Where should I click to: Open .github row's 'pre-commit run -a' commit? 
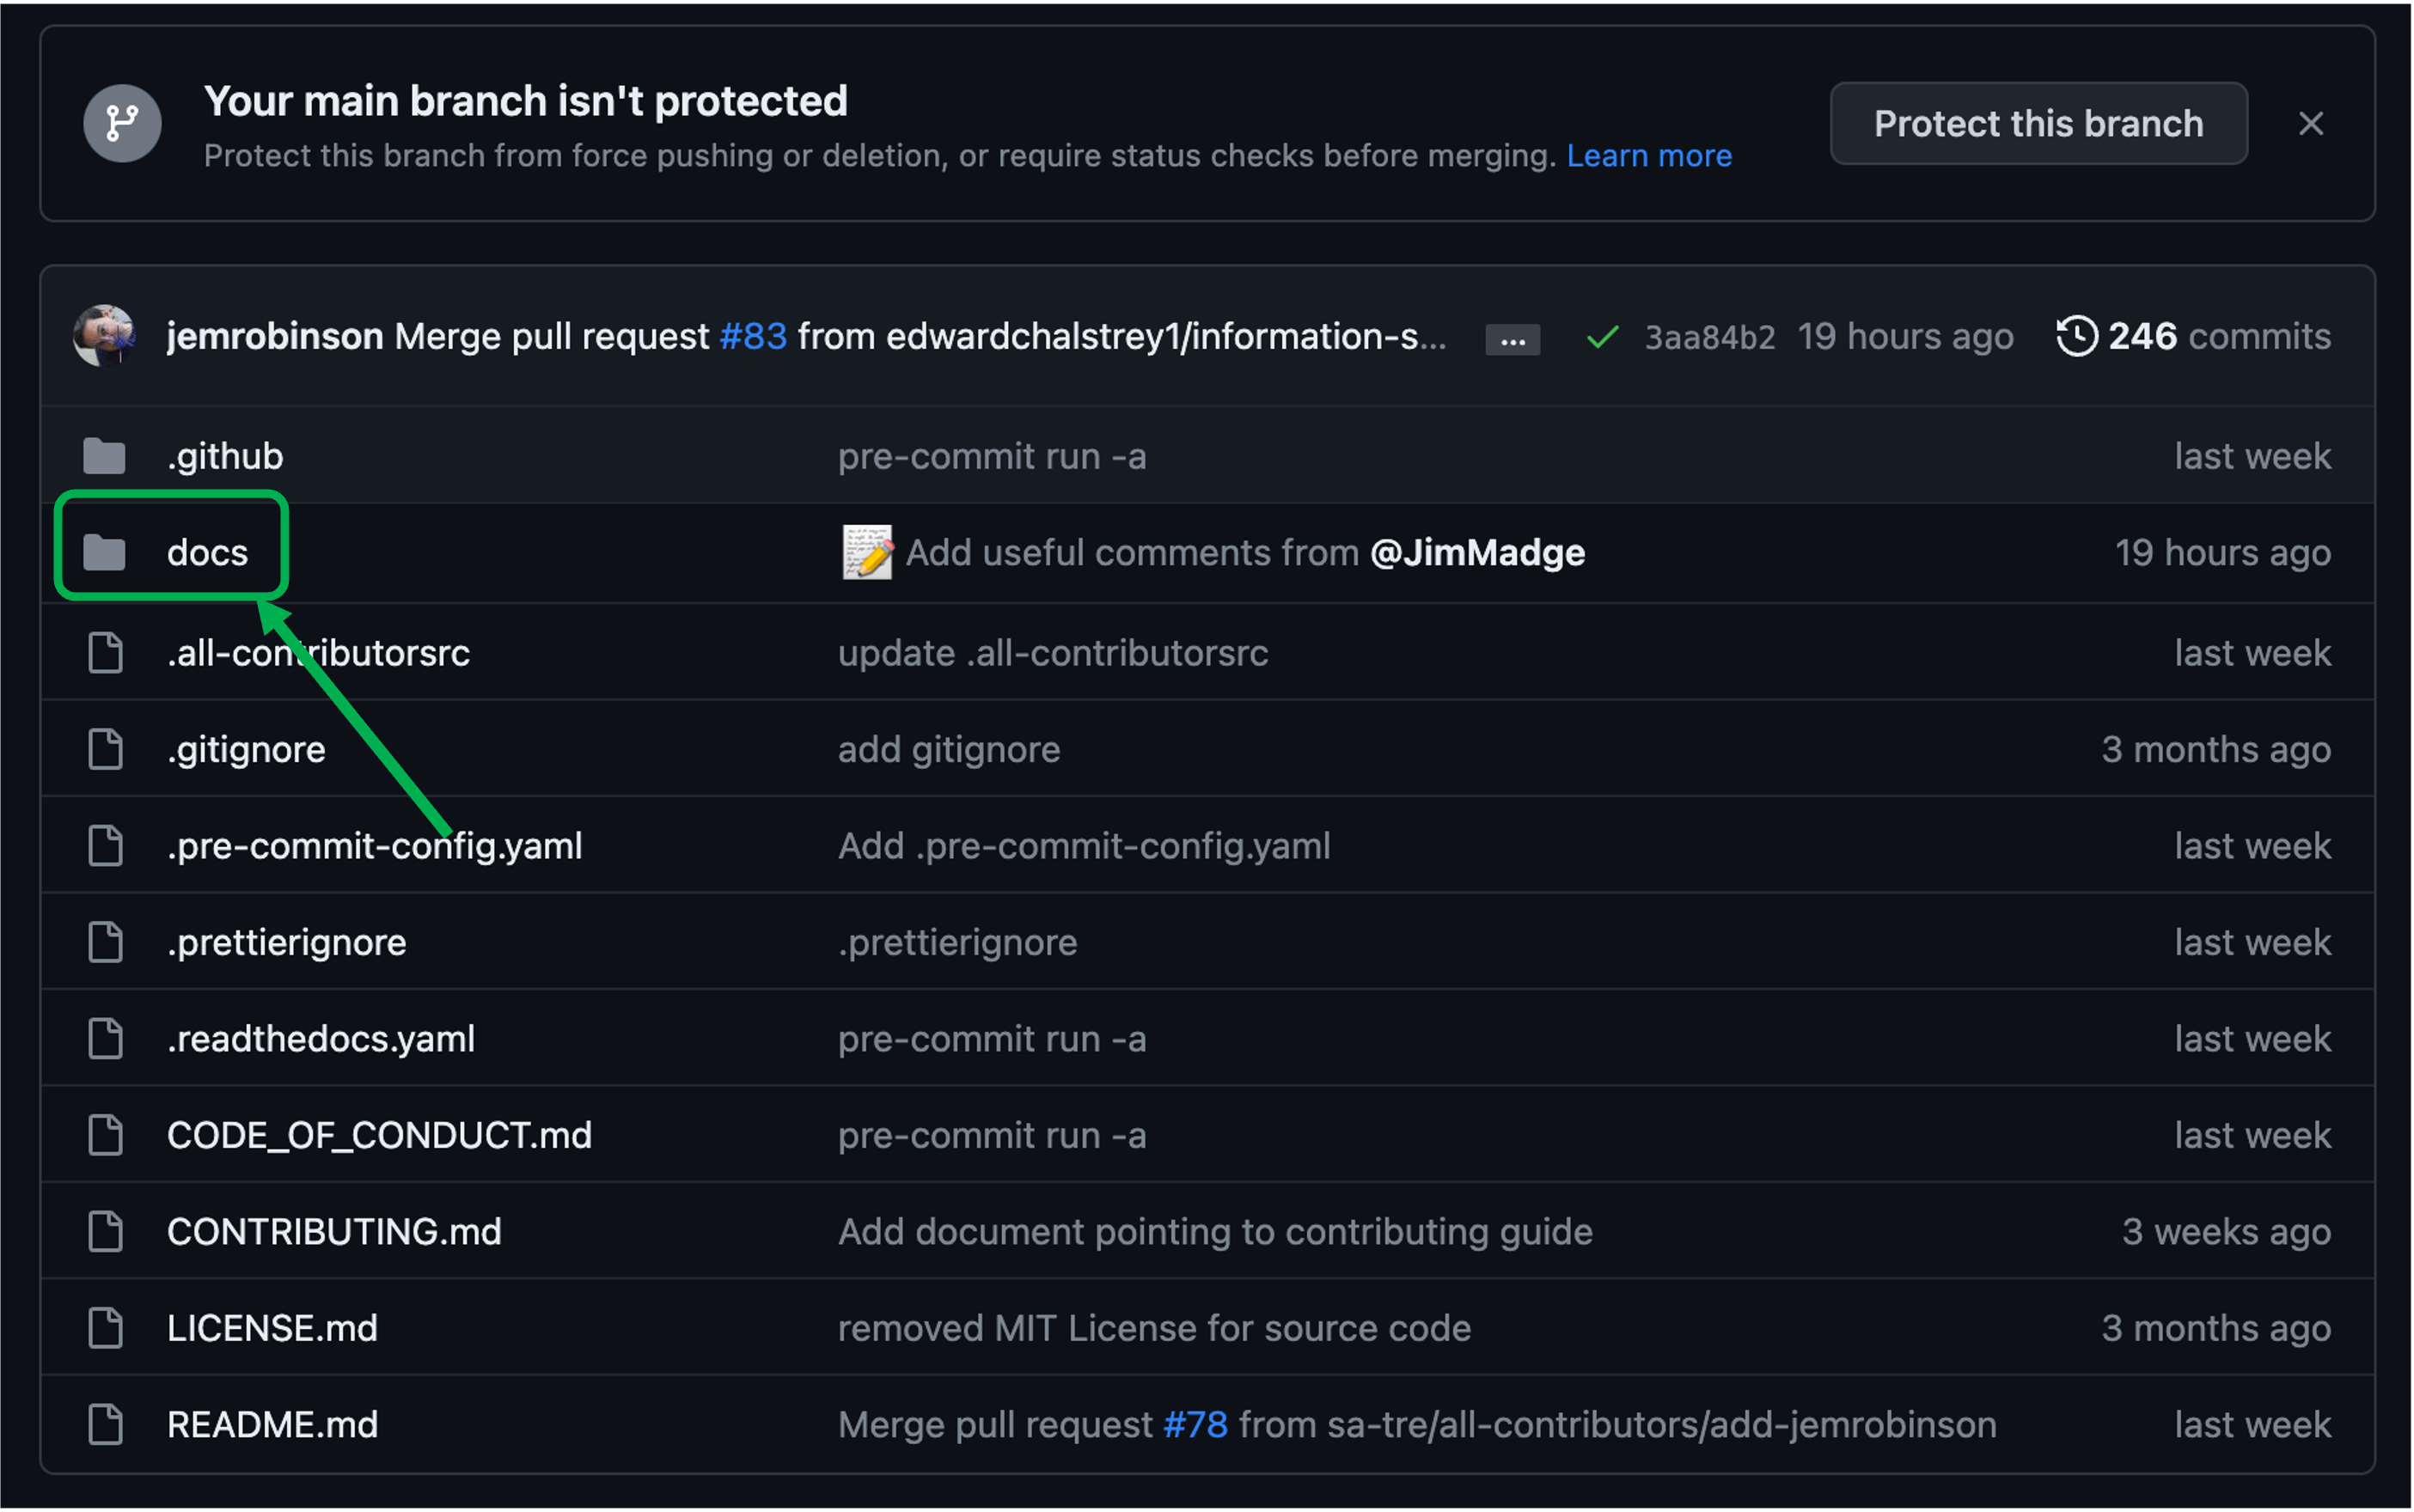(992, 457)
